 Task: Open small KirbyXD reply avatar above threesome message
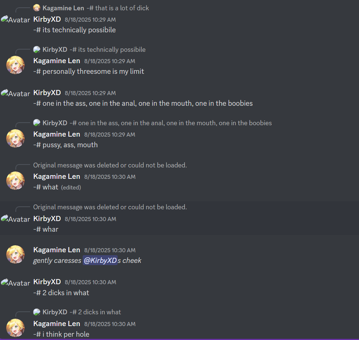[37, 50]
